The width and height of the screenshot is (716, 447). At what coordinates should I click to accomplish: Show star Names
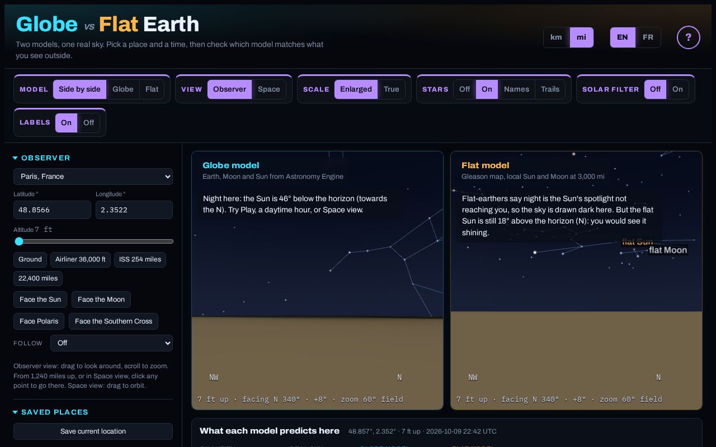click(x=516, y=89)
